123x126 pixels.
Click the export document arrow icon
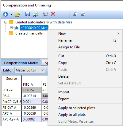(x=35, y=14)
